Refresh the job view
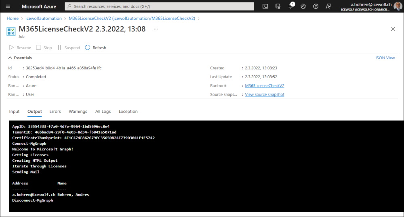 point(96,48)
